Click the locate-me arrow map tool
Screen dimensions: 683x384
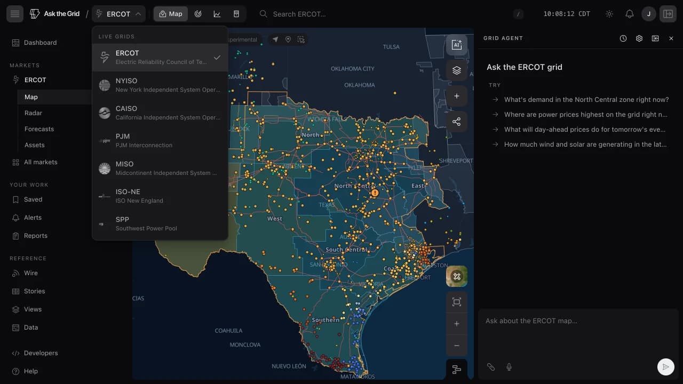point(275,39)
